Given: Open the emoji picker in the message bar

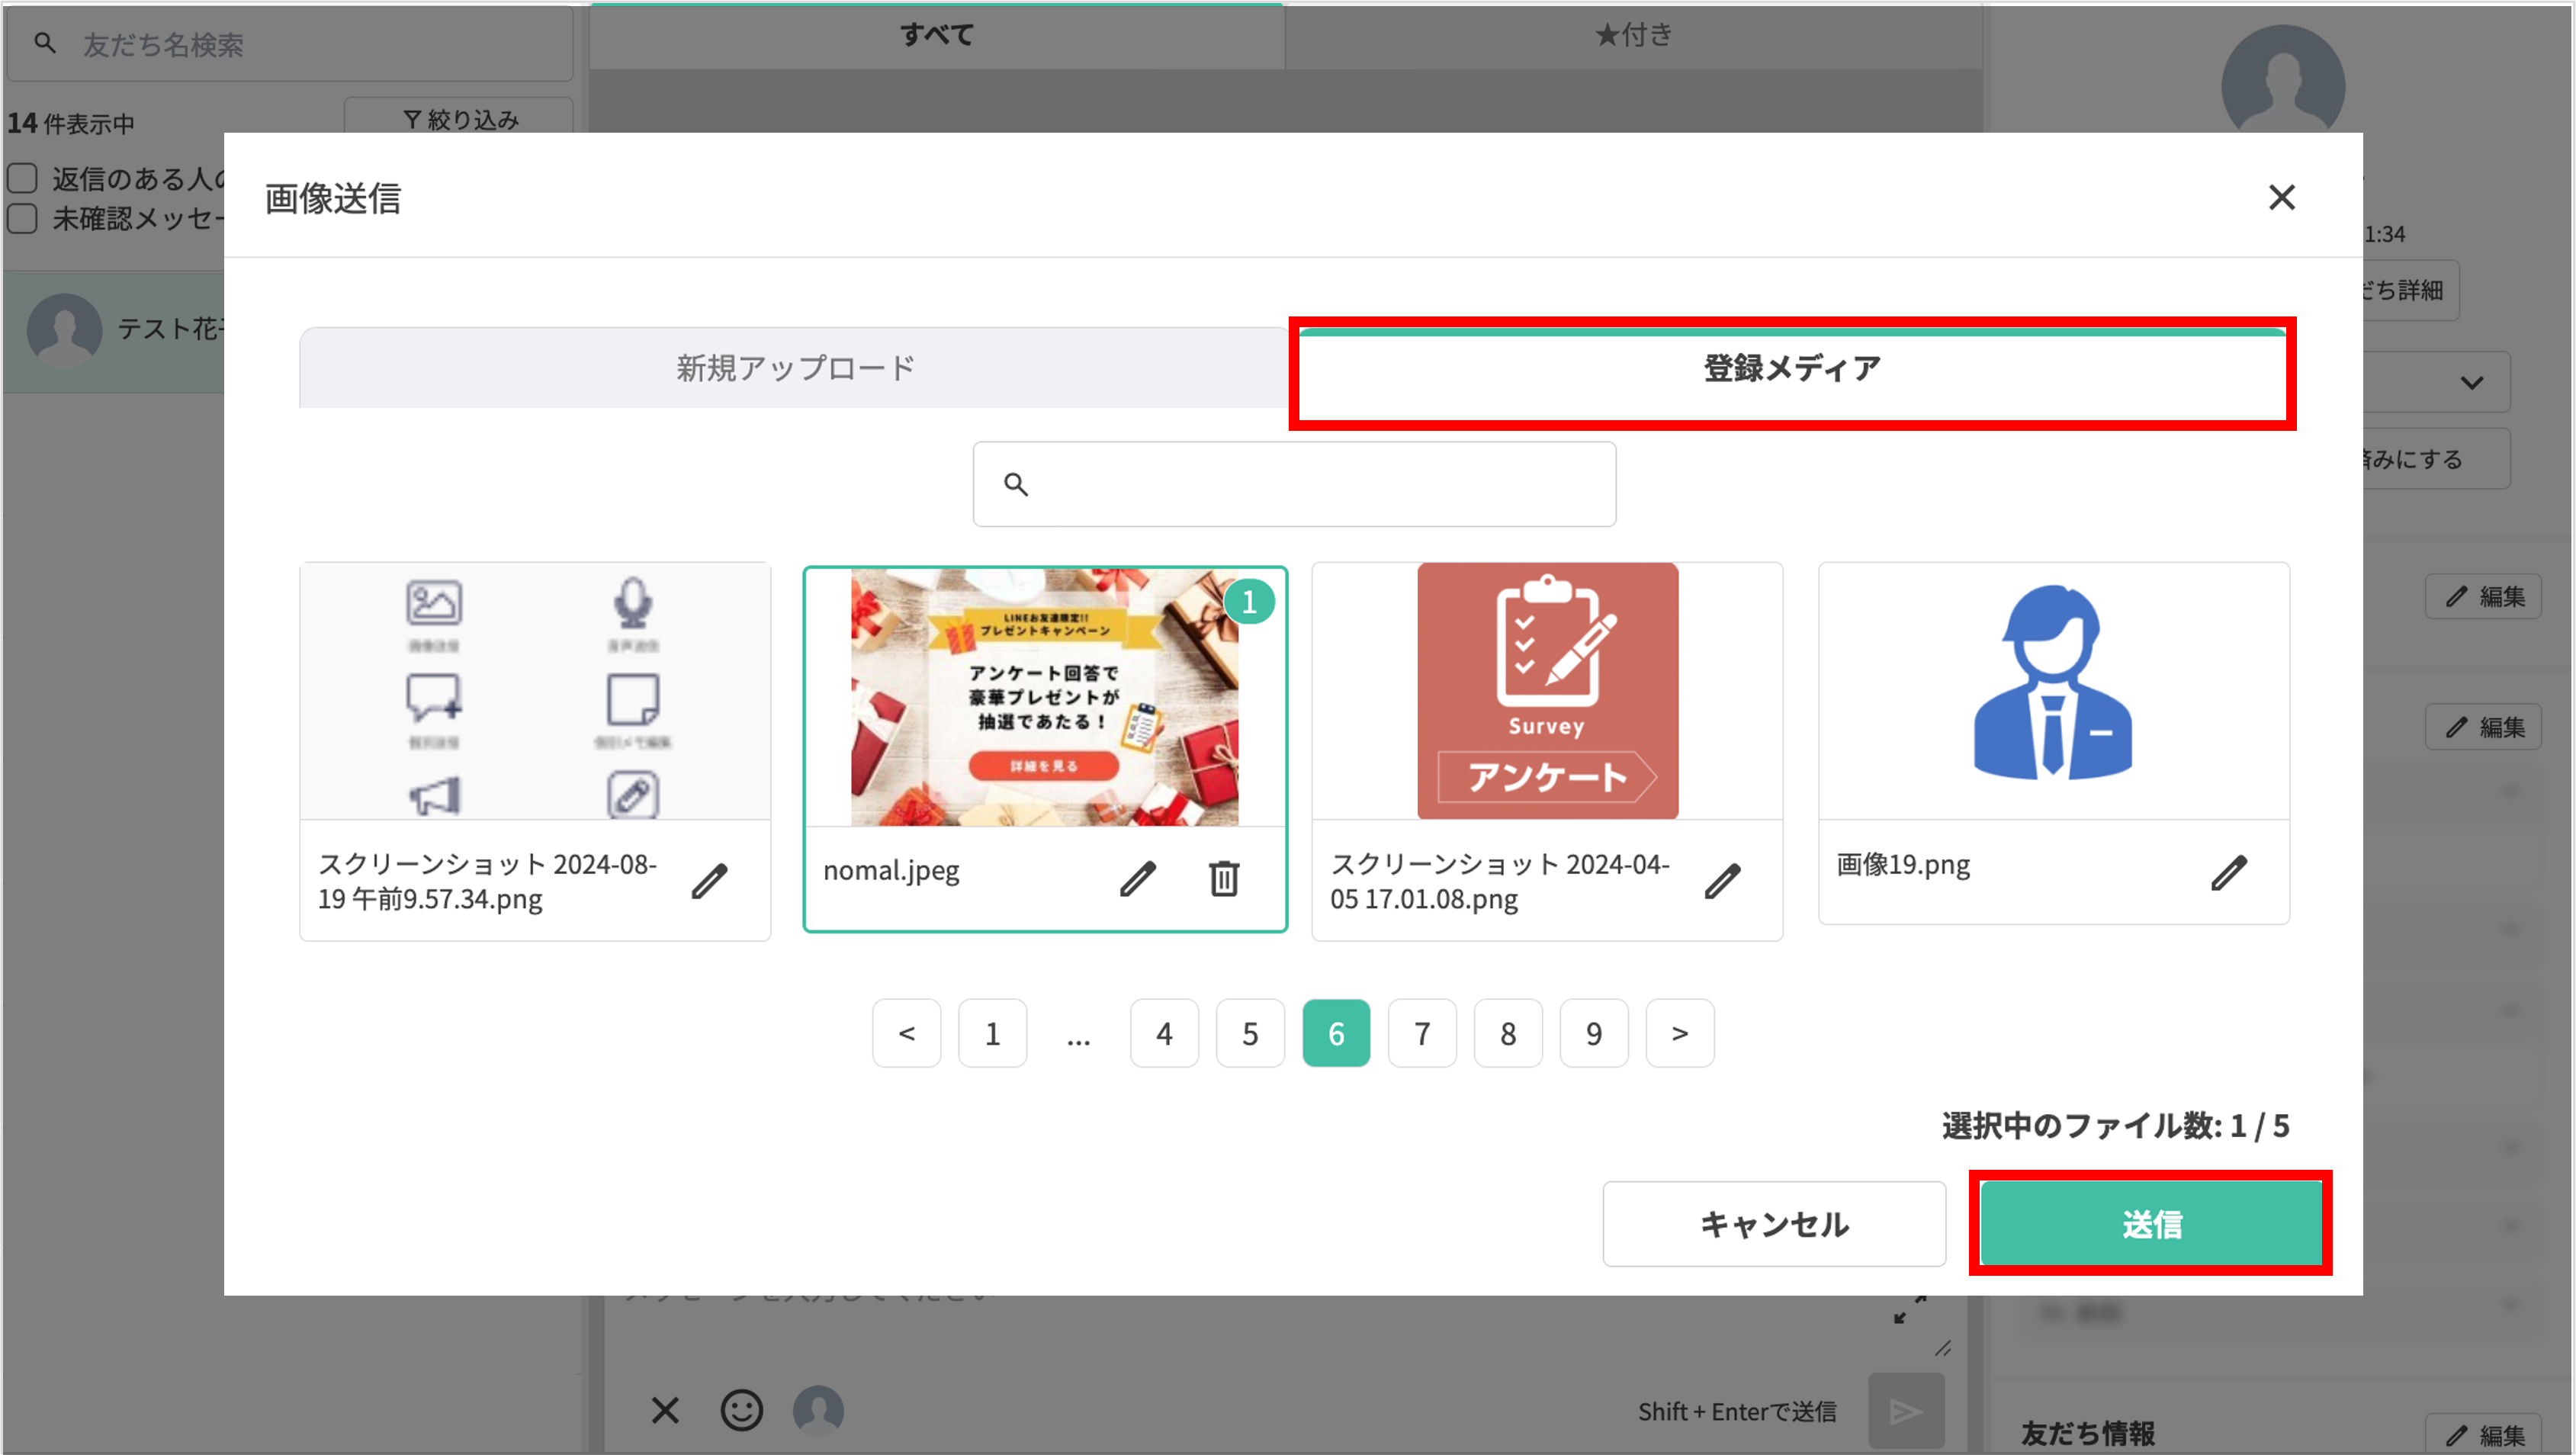Looking at the screenshot, I should (741, 1410).
